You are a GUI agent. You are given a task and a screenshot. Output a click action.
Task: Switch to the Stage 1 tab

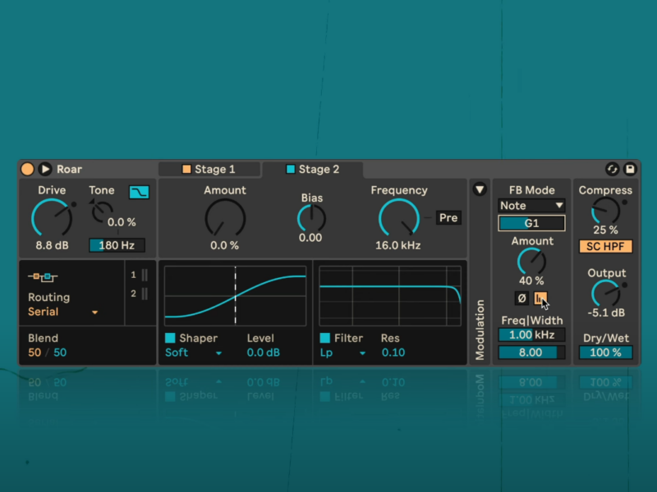click(x=209, y=170)
